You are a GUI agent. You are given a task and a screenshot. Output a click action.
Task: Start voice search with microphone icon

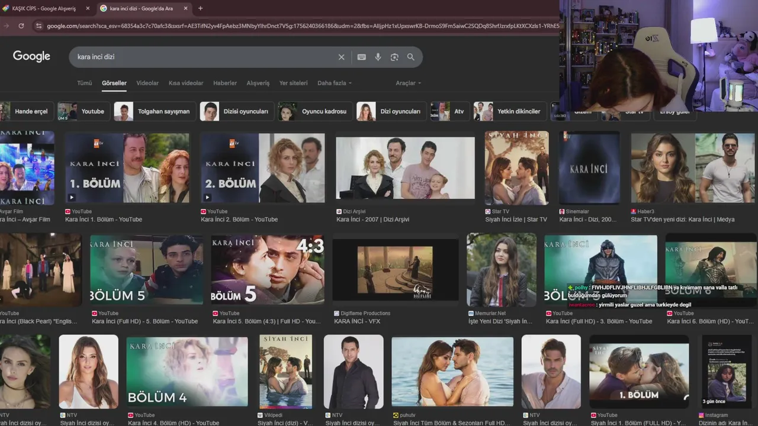pos(378,57)
